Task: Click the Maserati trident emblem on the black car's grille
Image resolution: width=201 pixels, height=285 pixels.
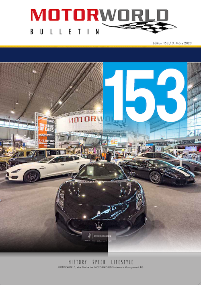Action: pos(99,226)
